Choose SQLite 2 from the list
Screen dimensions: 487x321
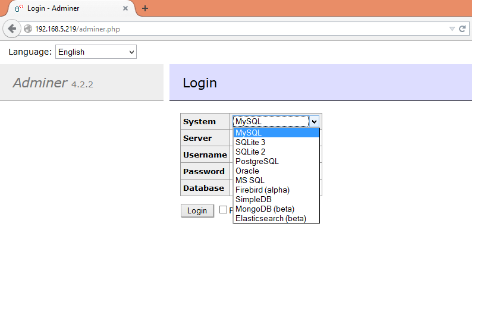[276, 152]
